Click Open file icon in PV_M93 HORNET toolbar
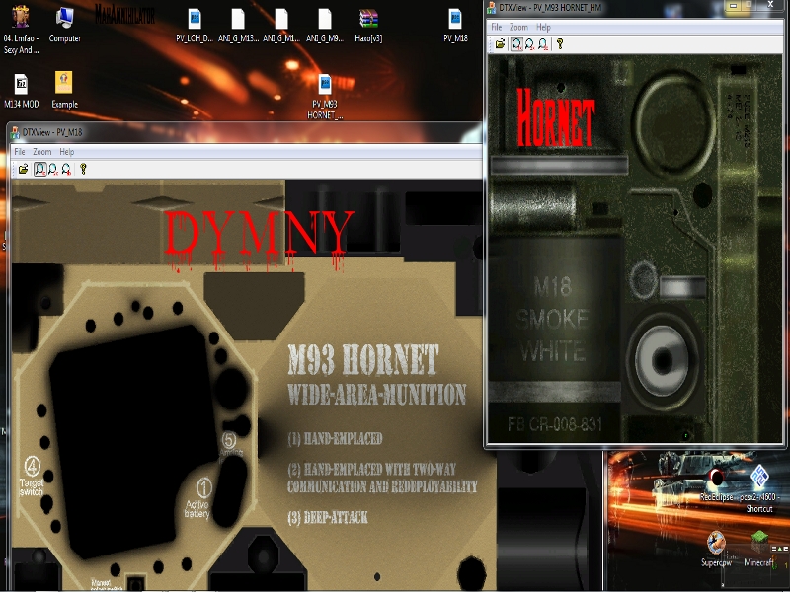 click(500, 44)
